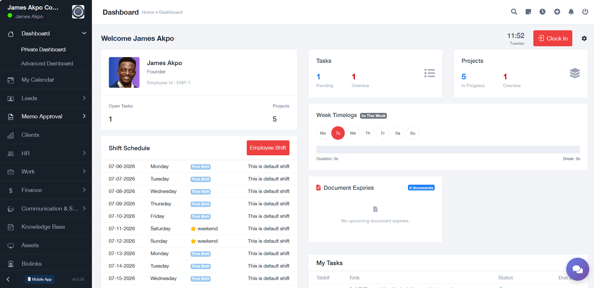Screen dimensions: 594x288
Task: Expand Communication & S... submenu chevron
Action: [x=84, y=208]
